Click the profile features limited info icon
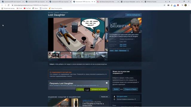The image size is (191, 107). 114,99
